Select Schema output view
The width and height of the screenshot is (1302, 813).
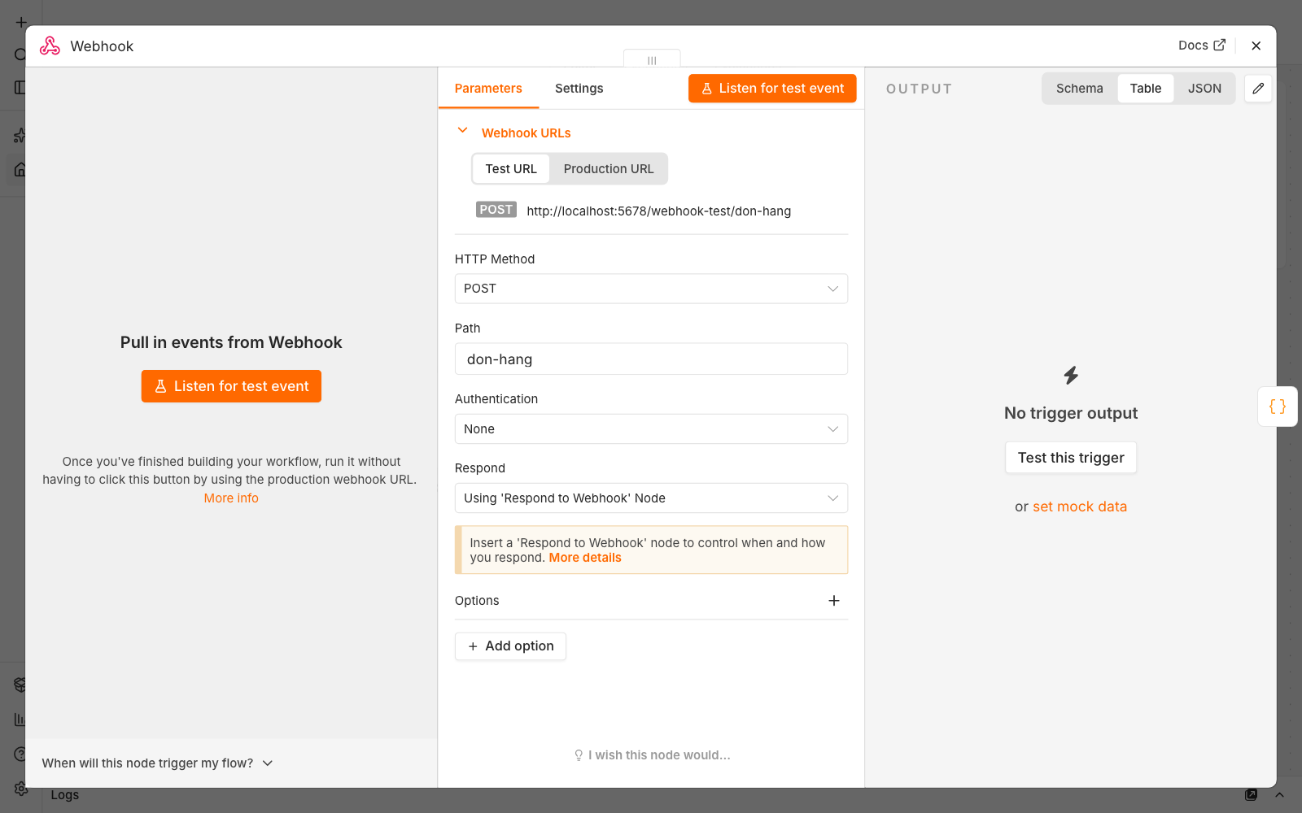1079,89
